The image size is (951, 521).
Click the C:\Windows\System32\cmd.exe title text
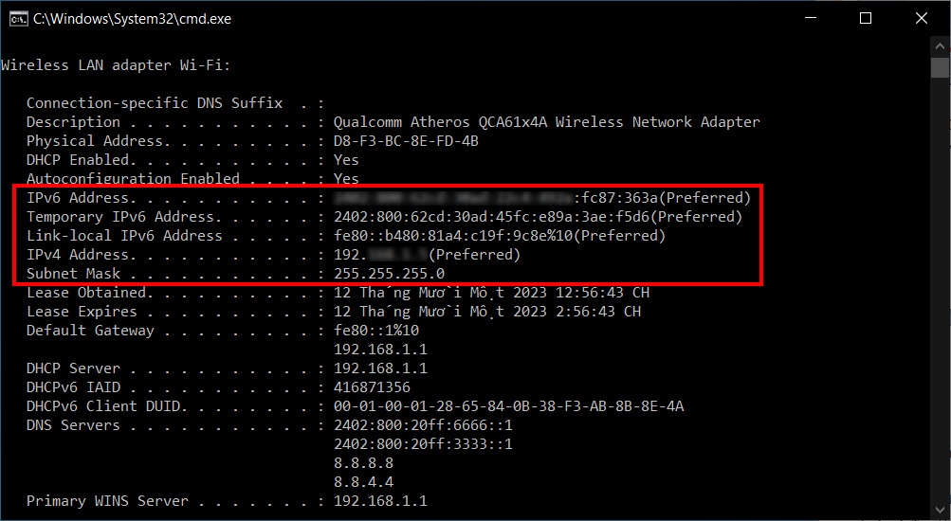(x=132, y=19)
